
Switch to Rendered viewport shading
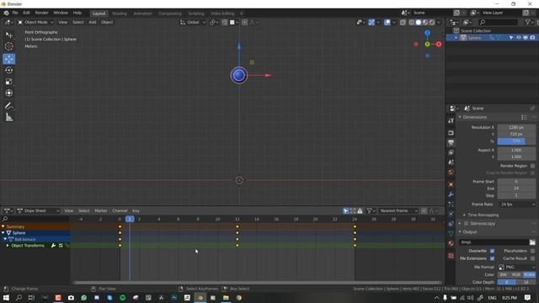pyautogui.click(x=432, y=23)
